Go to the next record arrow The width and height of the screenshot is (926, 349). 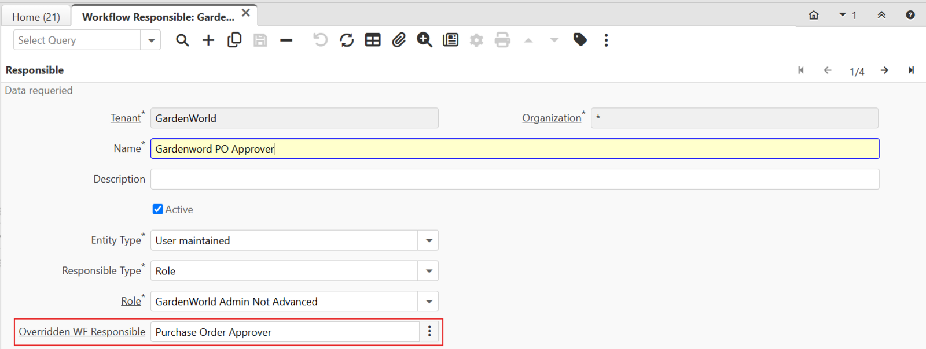point(884,70)
